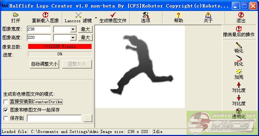The height and width of the screenshot is (136, 259).
Task: Click the 保存到 path text field
Action: 54,118
